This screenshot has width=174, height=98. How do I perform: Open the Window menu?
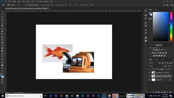click(46, 1)
